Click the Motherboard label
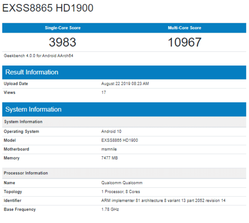 click(17, 149)
